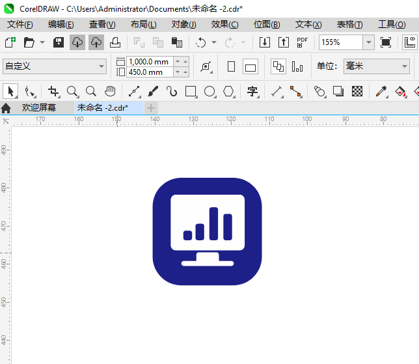
Task: Click the cloud download icon
Action: tap(77, 42)
